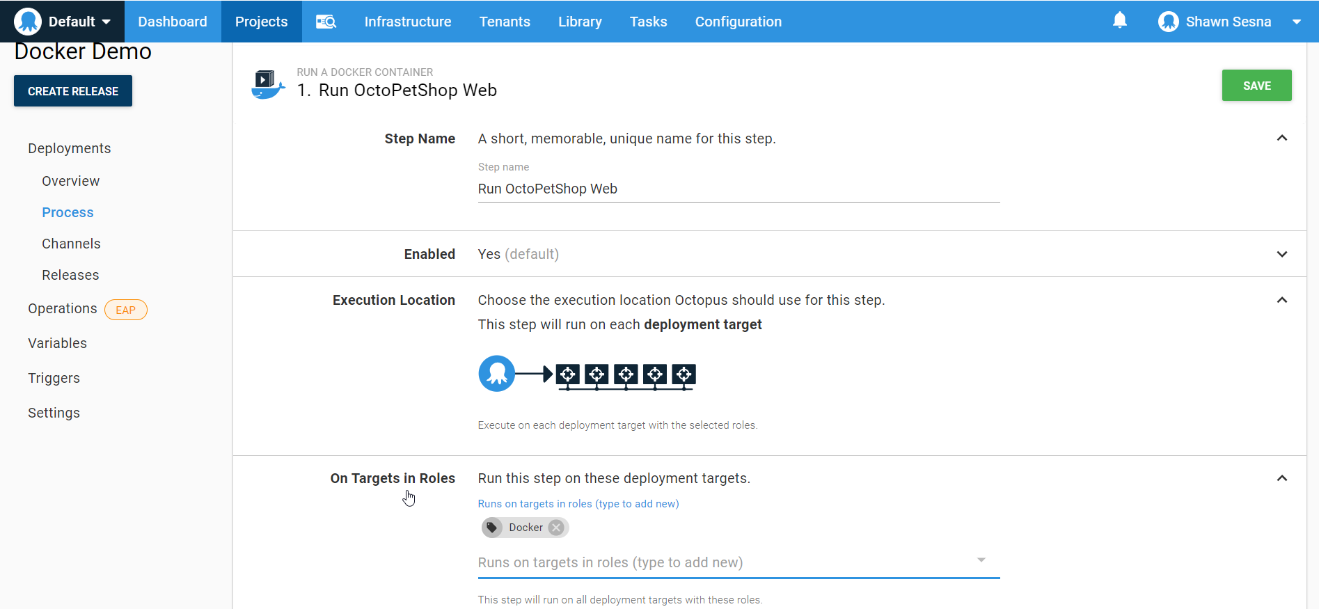Viewport: 1319px width, 609px height.
Task: Open the search icon in top navigation
Action: pos(326,22)
